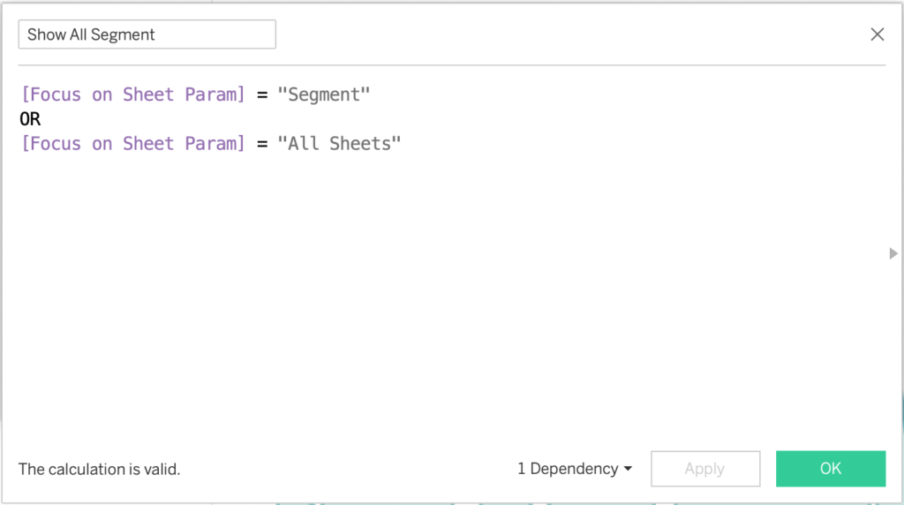Click the caret arrow beside 1 Dependency
The width and height of the screenshot is (904, 505).
pyautogui.click(x=628, y=469)
